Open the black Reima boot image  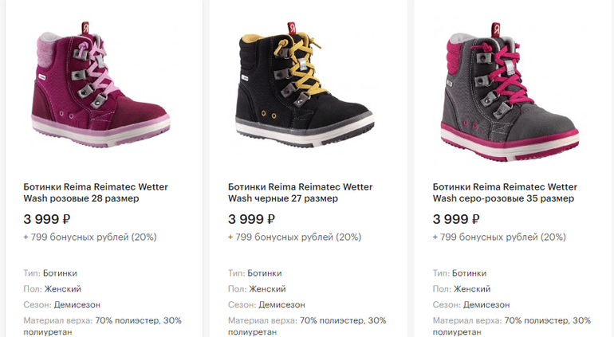pyautogui.click(x=305, y=89)
